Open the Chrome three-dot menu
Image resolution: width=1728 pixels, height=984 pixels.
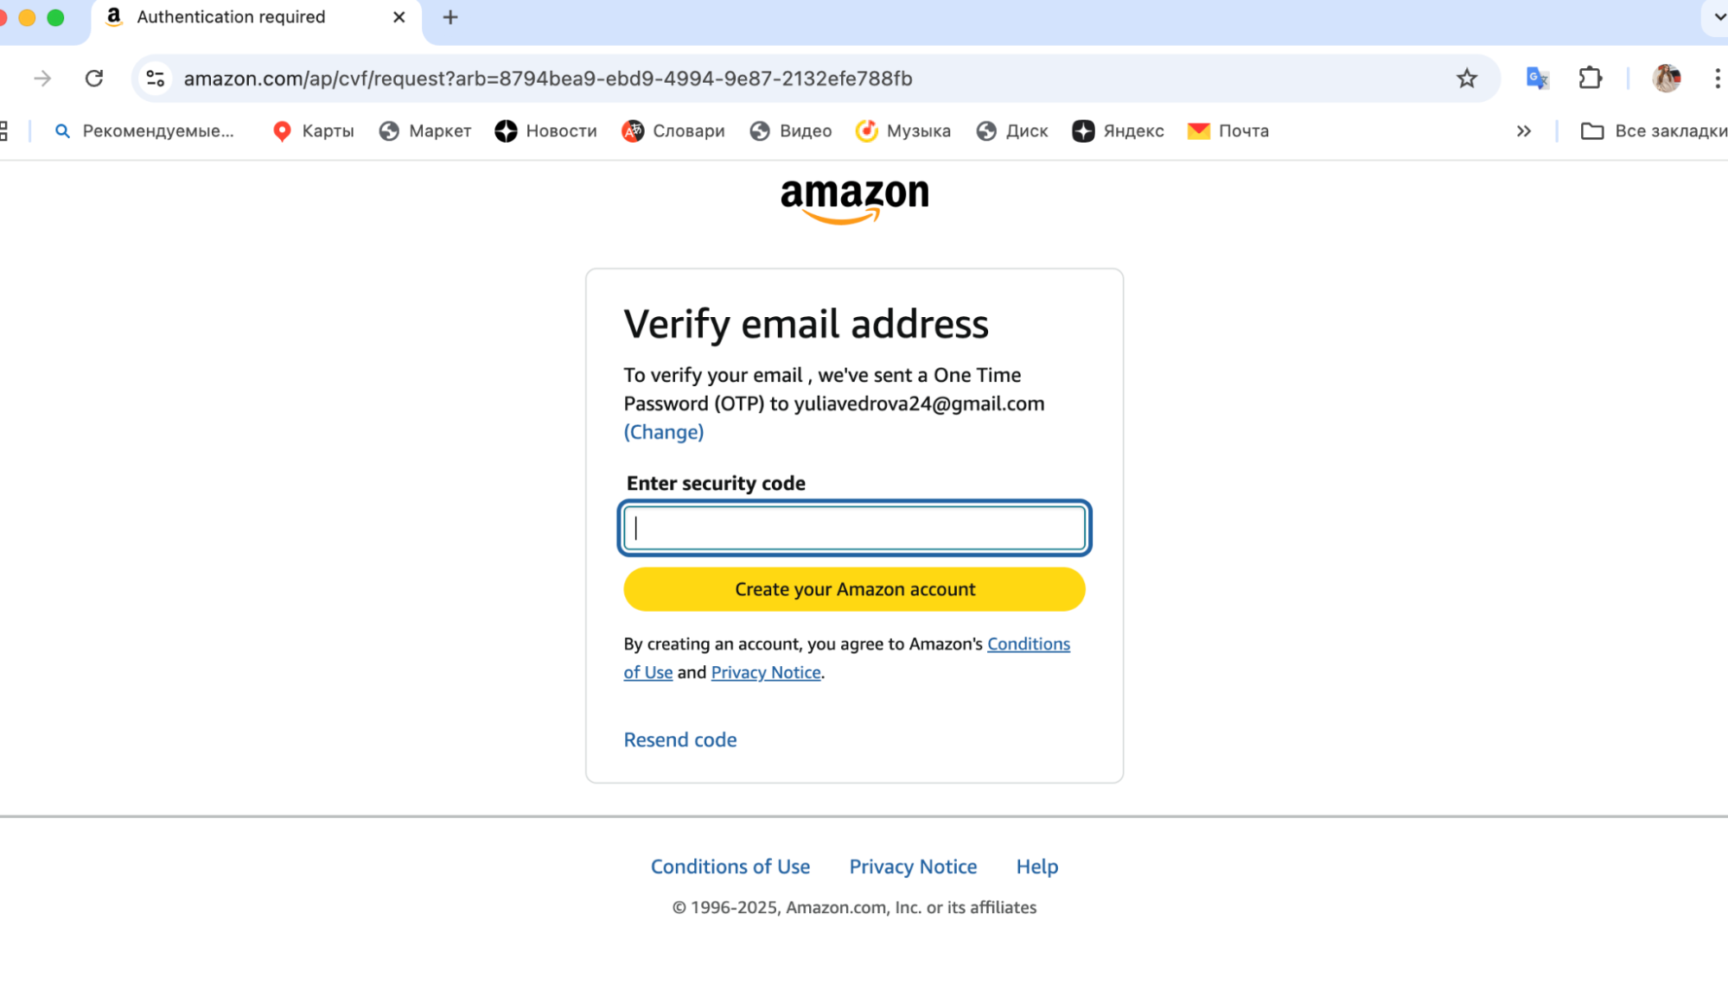[x=1717, y=79]
